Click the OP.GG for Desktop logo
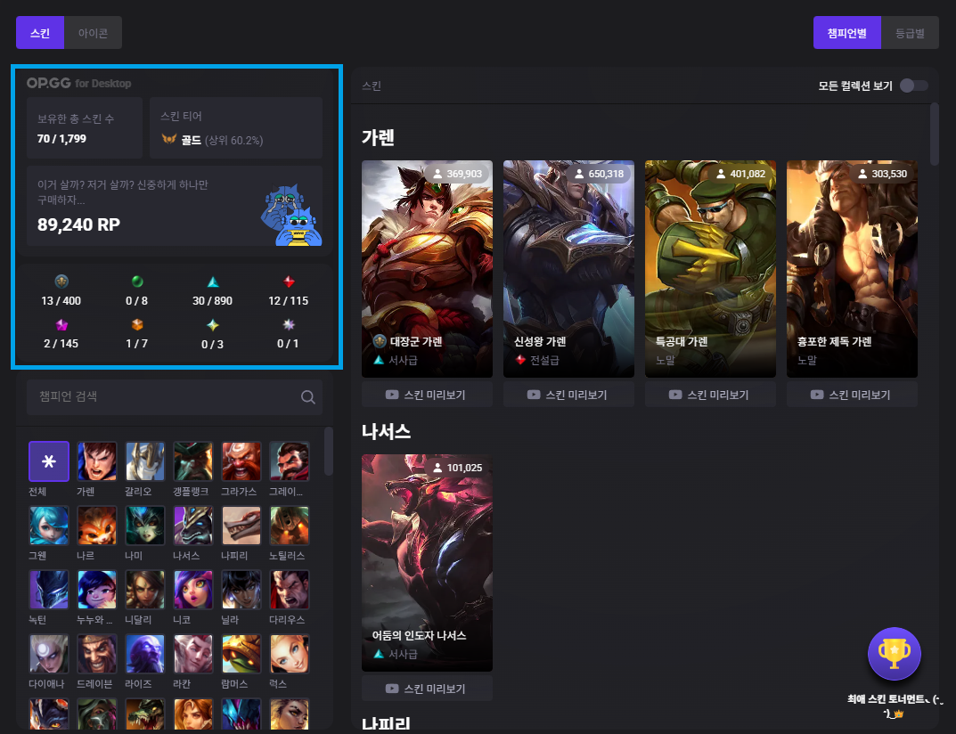The image size is (956, 734). [78, 83]
